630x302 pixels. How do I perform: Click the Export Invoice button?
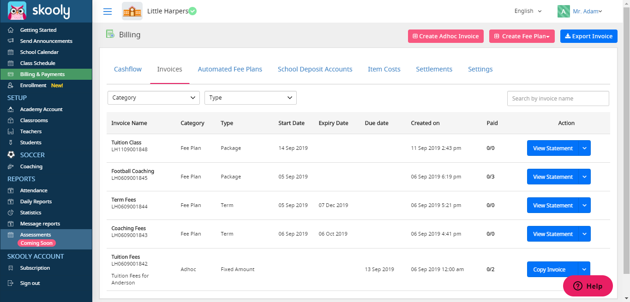(589, 36)
